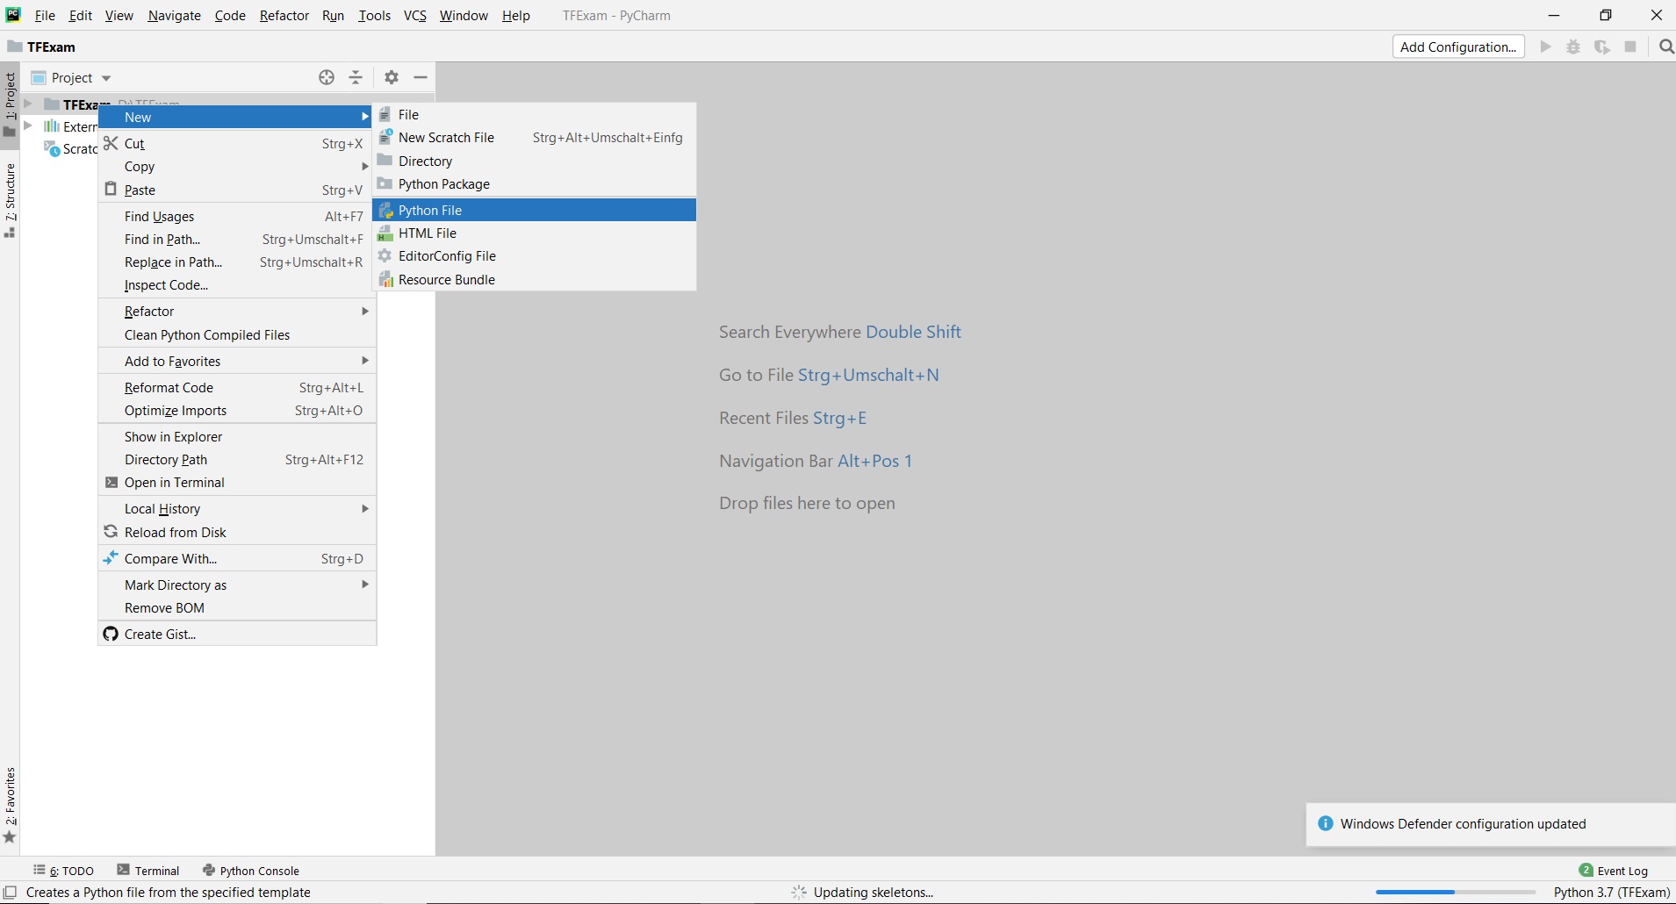Image resolution: width=1676 pixels, height=904 pixels.
Task: Choose Python File in New submenu
Action: coord(534,210)
